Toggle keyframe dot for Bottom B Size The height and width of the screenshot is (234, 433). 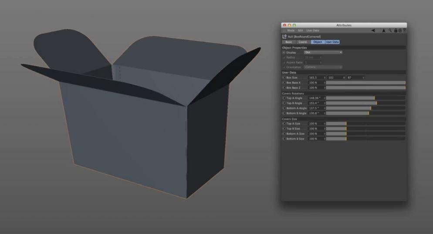point(284,139)
